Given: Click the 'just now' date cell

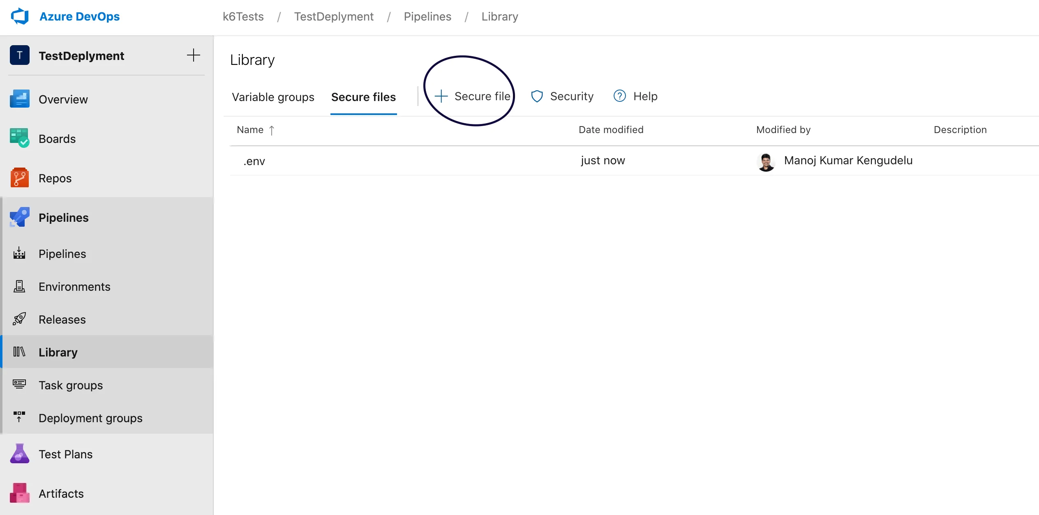Looking at the screenshot, I should 603,161.
